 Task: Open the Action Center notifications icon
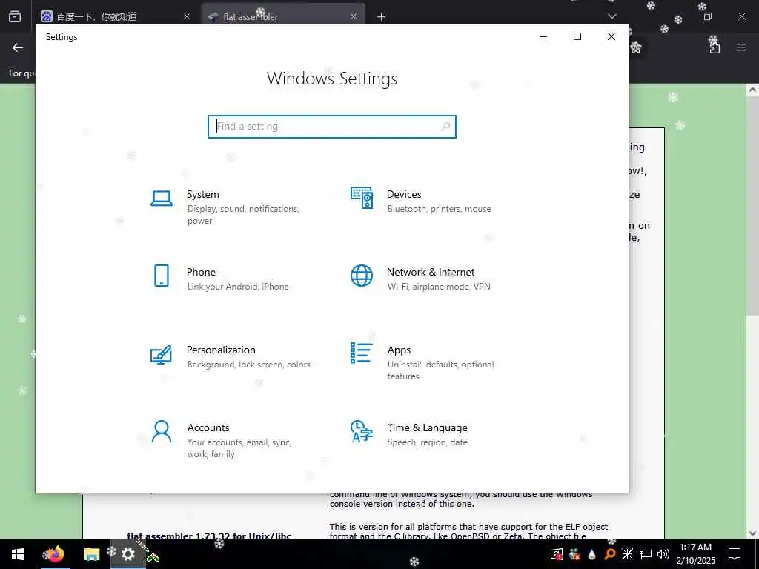pos(735,554)
